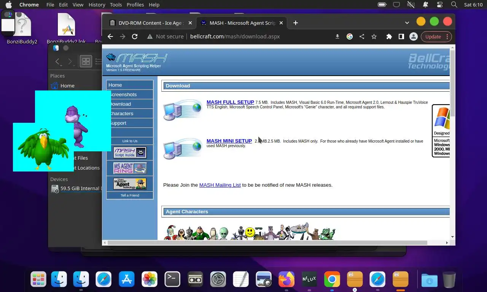Click the Link to Us sidebar link

click(130, 141)
